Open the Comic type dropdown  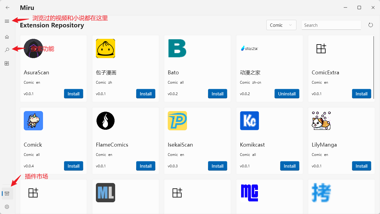click(281, 25)
